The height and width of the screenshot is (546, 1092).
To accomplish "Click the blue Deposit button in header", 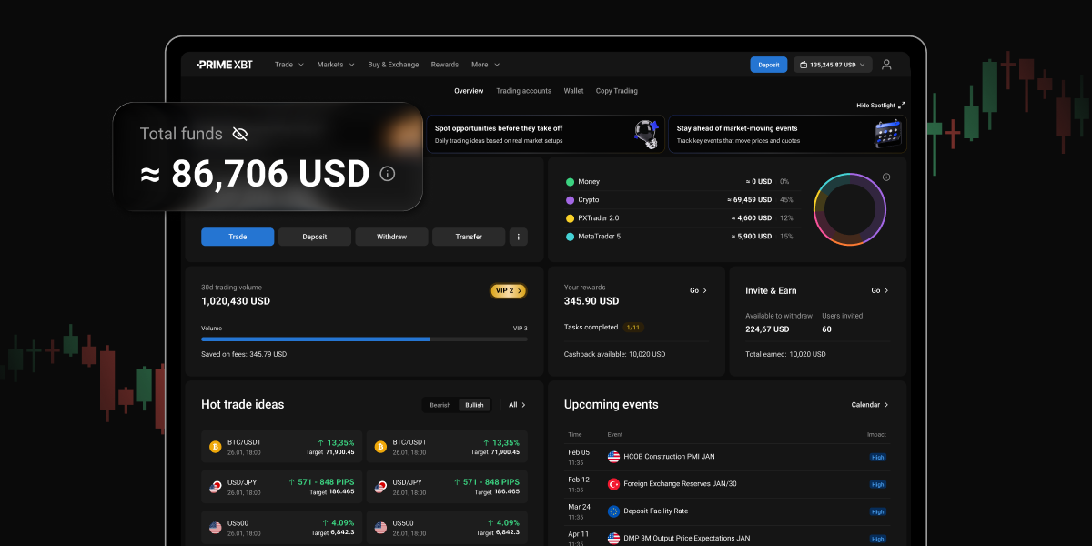I will (769, 65).
